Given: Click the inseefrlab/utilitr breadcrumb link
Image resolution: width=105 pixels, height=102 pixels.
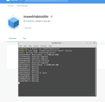Looking at the screenshot, I should tap(22, 6).
